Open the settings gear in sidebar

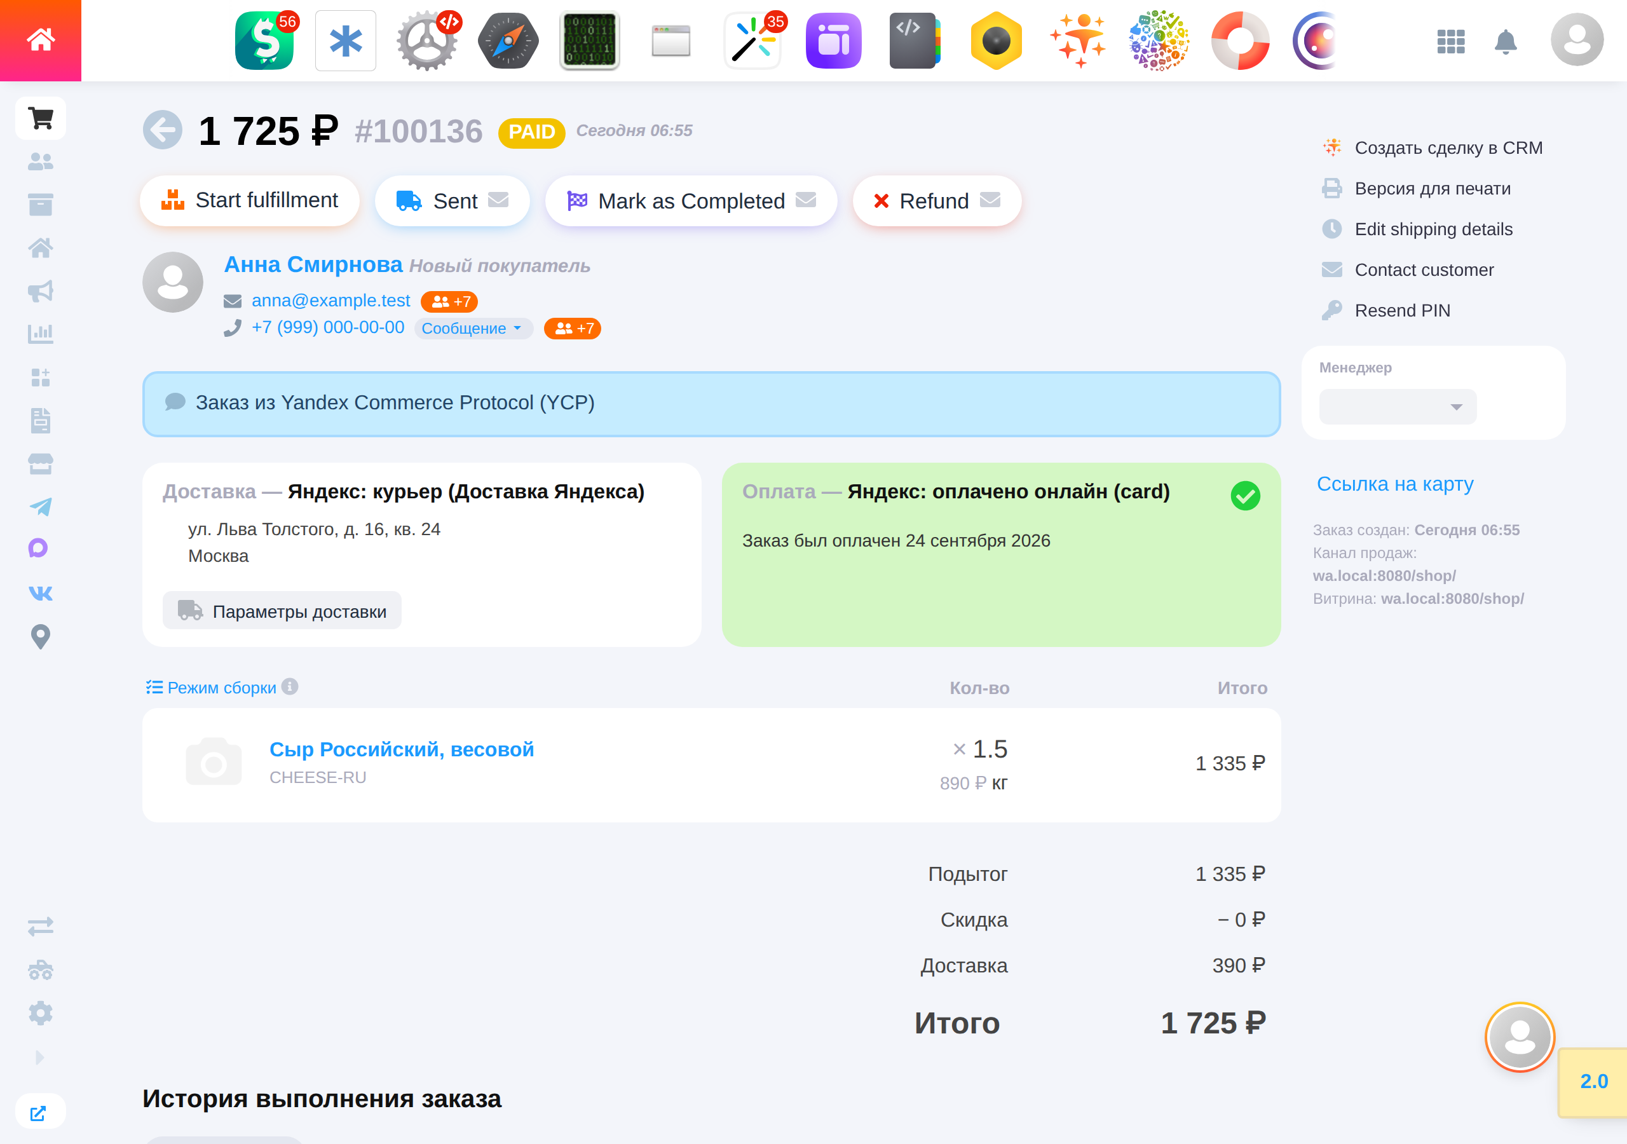pyautogui.click(x=41, y=1013)
